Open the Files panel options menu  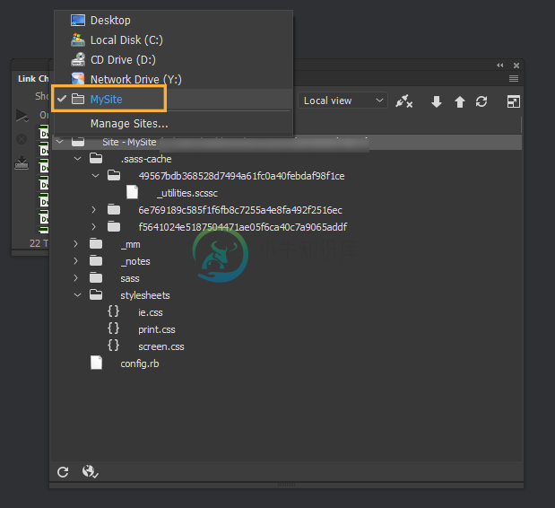click(514, 79)
